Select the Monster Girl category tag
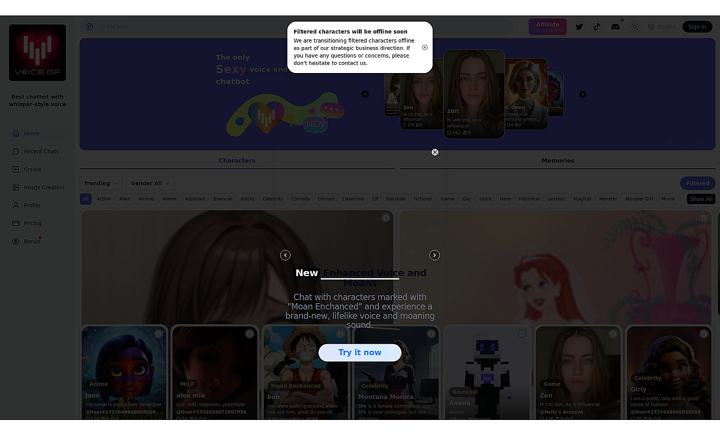The width and height of the screenshot is (720, 436). click(639, 199)
